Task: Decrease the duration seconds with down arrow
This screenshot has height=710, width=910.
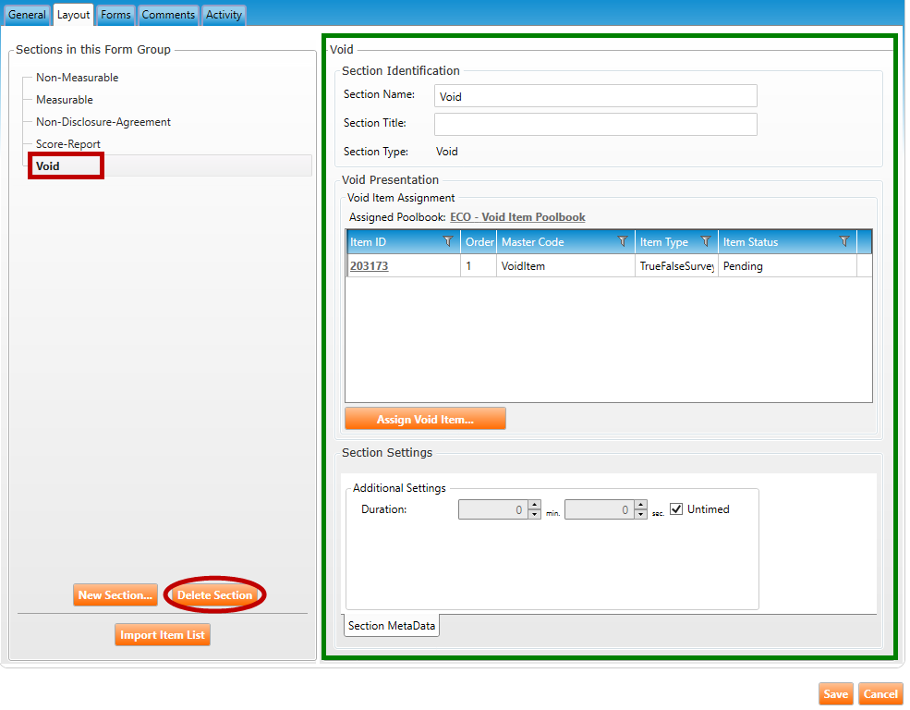Action: (x=640, y=514)
